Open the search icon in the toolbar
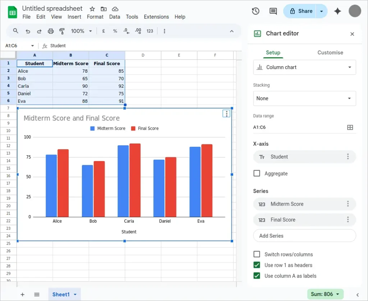Viewport: 368px width, 301px height. pyautogui.click(x=15, y=31)
